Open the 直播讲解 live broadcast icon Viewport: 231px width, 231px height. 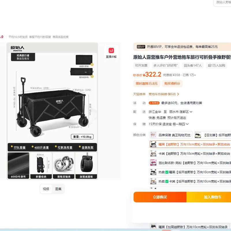[x=111, y=50]
